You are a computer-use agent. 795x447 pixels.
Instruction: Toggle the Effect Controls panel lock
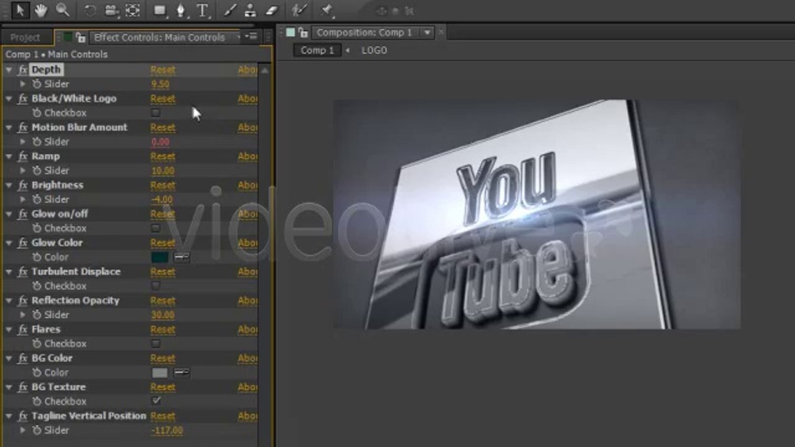pos(81,38)
